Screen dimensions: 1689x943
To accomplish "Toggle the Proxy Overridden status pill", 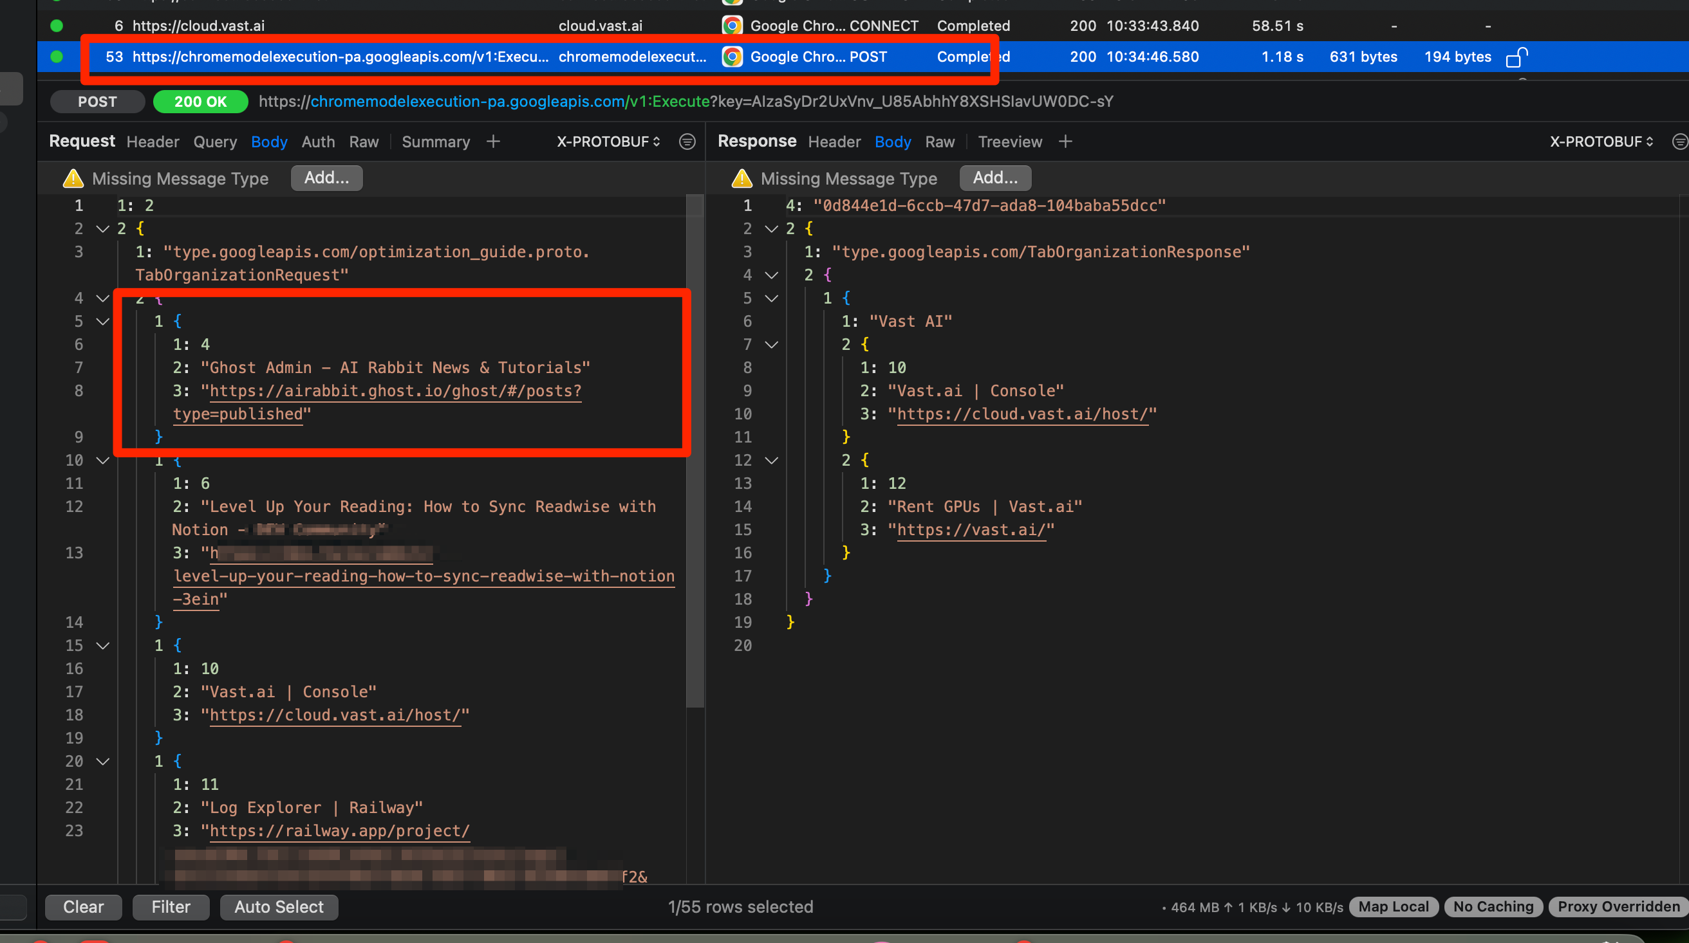I will pos(1618,906).
